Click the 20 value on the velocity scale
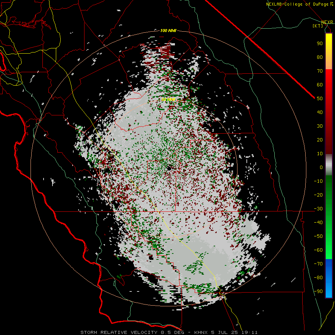This screenshot has width=335, height=335. coord(320,140)
